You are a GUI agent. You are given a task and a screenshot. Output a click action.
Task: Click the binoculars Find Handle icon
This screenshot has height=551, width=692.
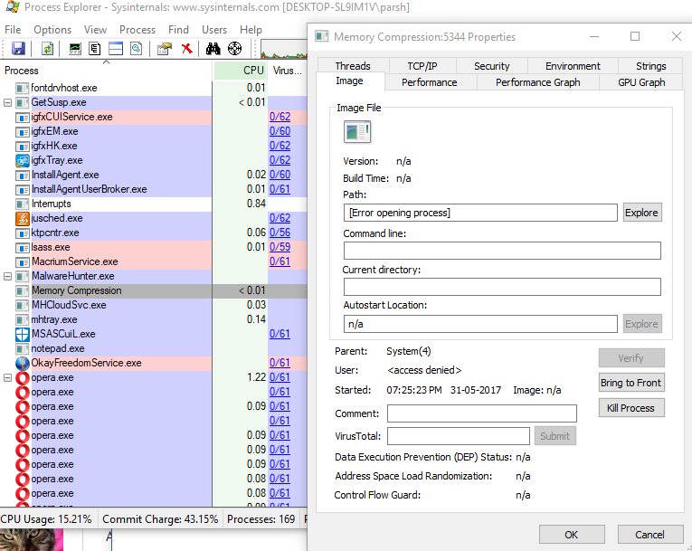(214, 49)
